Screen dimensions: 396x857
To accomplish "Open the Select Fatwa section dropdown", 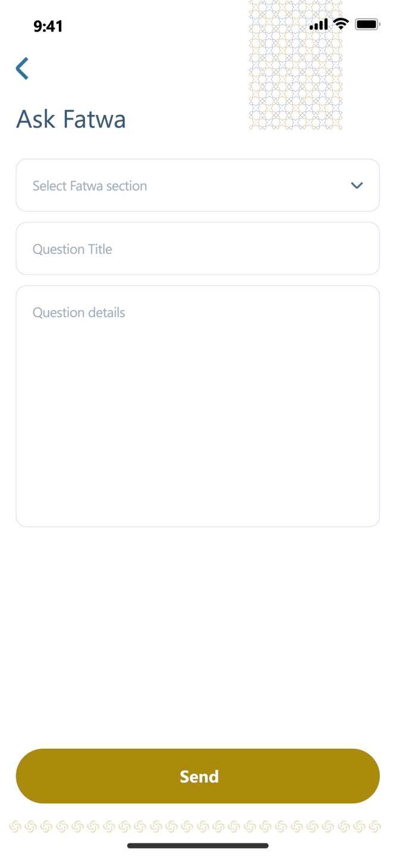I will click(x=197, y=185).
